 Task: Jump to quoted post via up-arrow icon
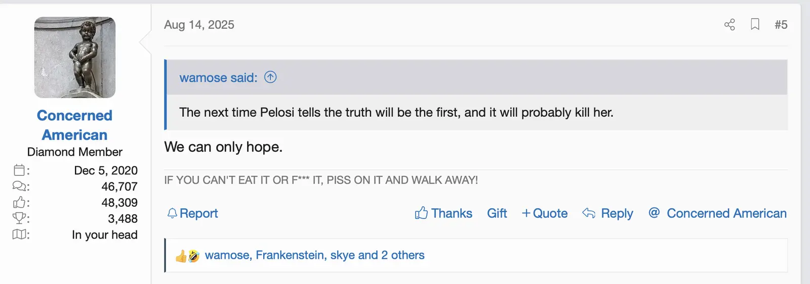pos(271,77)
